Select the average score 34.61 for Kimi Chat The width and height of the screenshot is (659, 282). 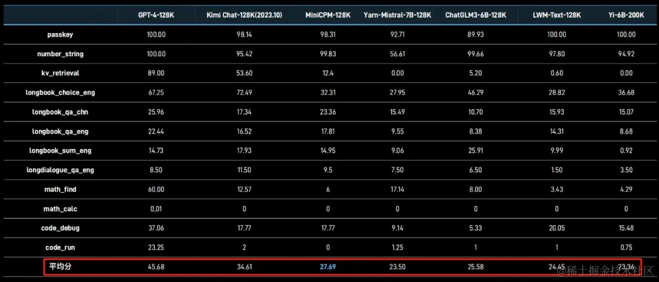tap(244, 267)
